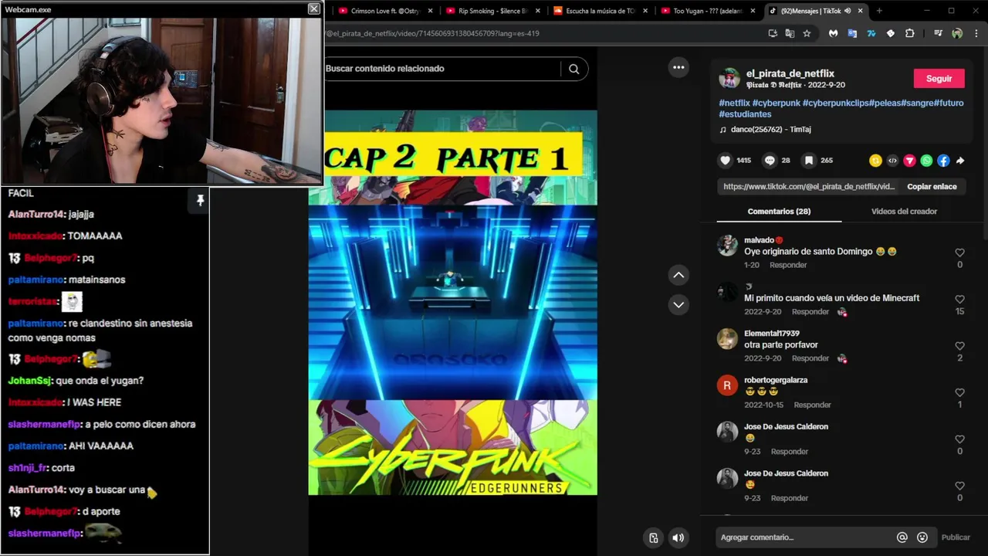Mute the TikTok video volume
Viewport: 988px width, 556px height.
coord(678,538)
